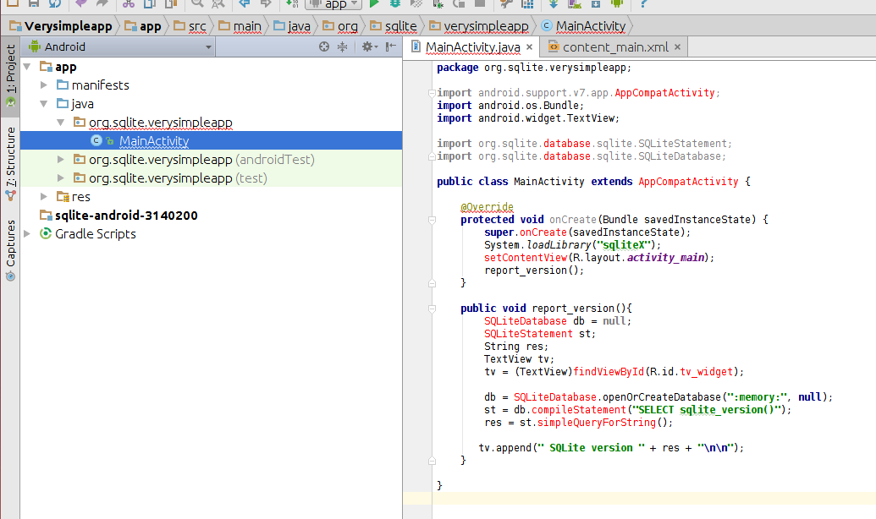Image resolution: width=876 pixels, height=519 pixels.
Task: Click the Collapse All icon in Project panel
Action: tap(343, 47)
